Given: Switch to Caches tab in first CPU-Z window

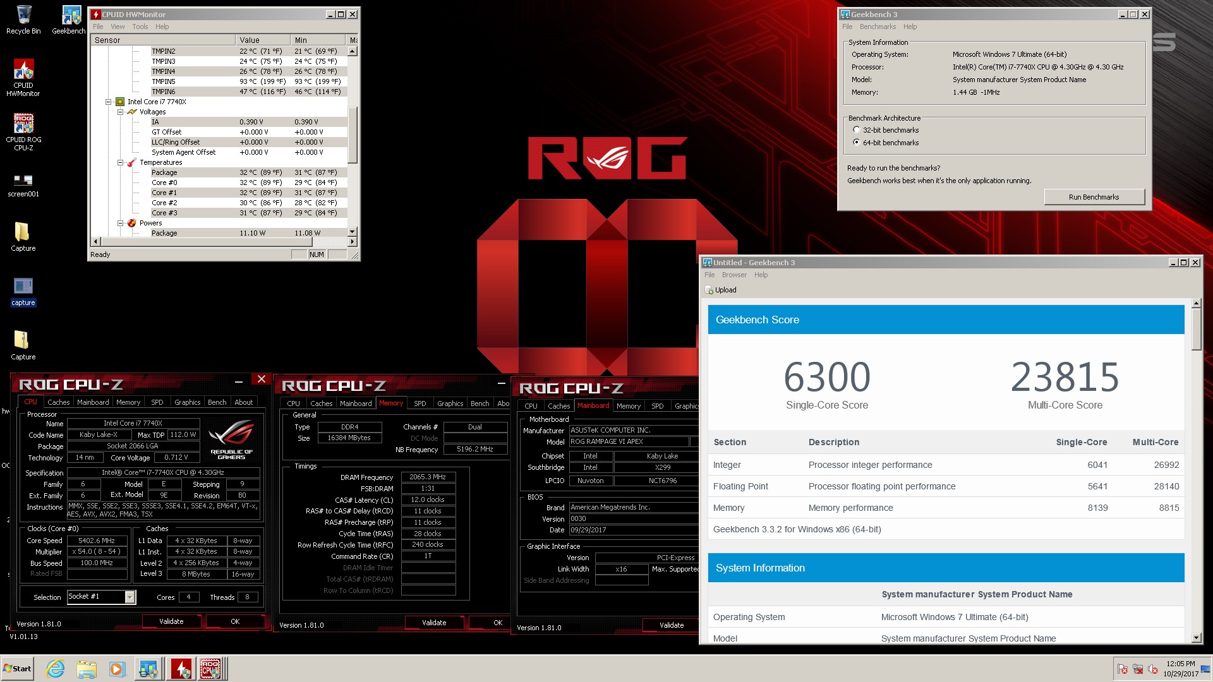Looking at the screenshot, I should point(59,402).
